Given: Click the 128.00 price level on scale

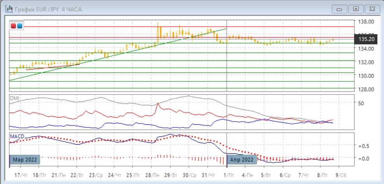Looking at the screenshot, I should click(x=366, y=89).
